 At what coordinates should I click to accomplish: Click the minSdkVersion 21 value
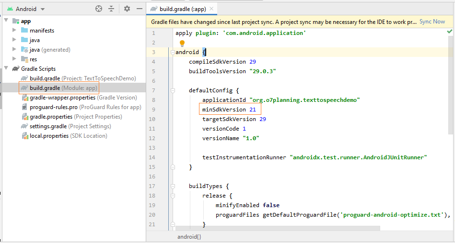pos(253,110)
